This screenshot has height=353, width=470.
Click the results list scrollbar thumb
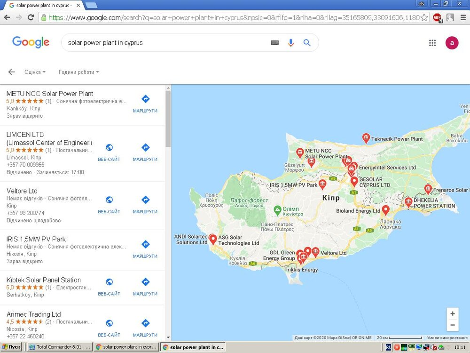tap(168, 119)
